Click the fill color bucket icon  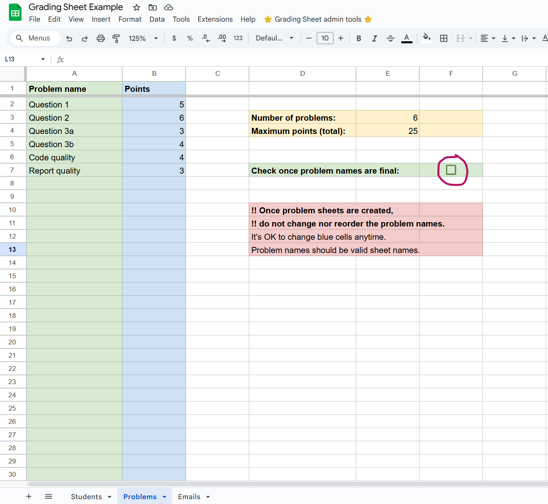[427, 38]
